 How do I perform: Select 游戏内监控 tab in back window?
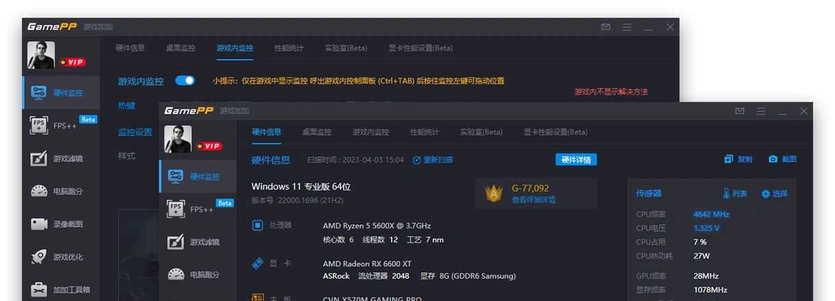235,48
